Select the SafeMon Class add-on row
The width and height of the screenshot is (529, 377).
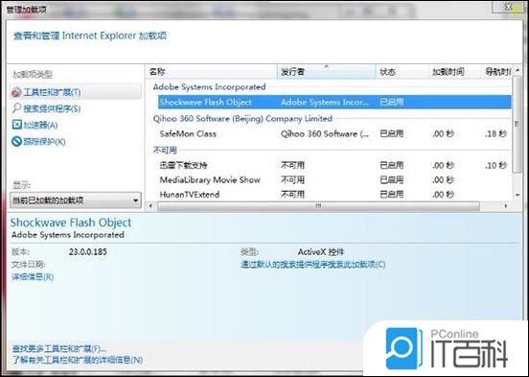point(334,133)
